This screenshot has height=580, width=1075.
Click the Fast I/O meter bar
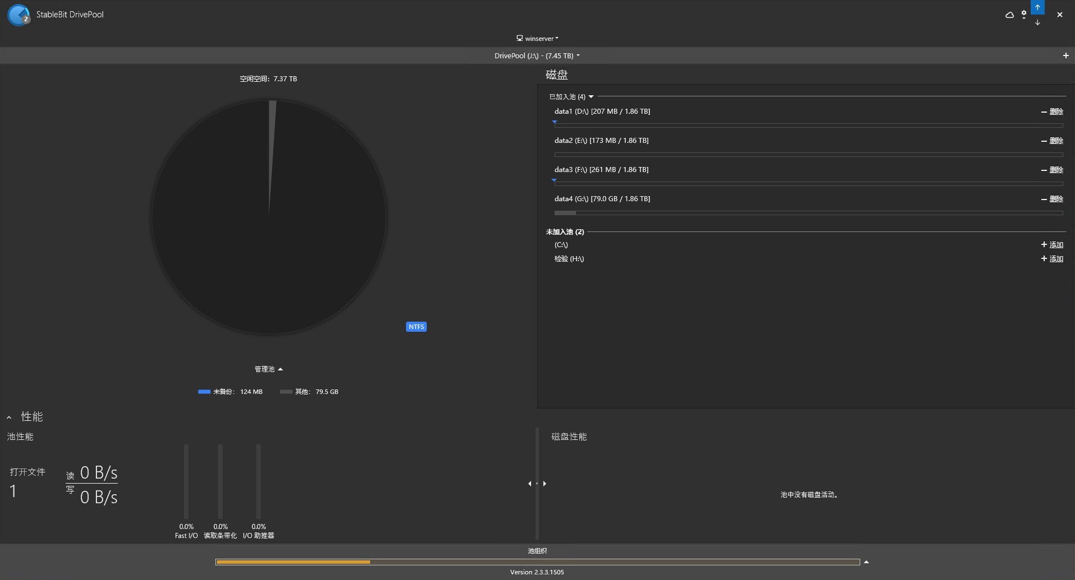pos(186,481)
